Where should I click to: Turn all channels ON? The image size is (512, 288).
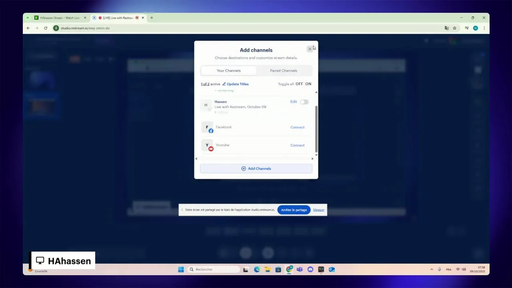coord(308,84)
